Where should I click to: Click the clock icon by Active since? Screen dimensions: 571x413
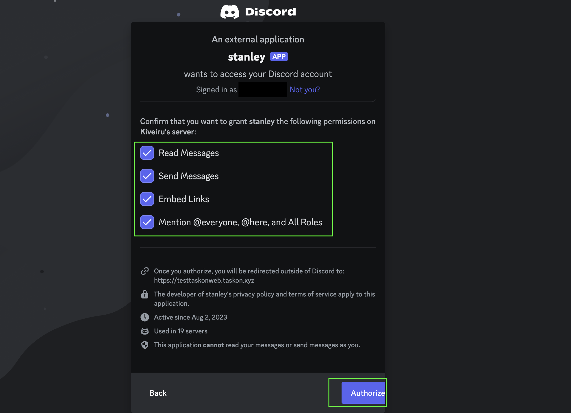[x=145, y=317]
